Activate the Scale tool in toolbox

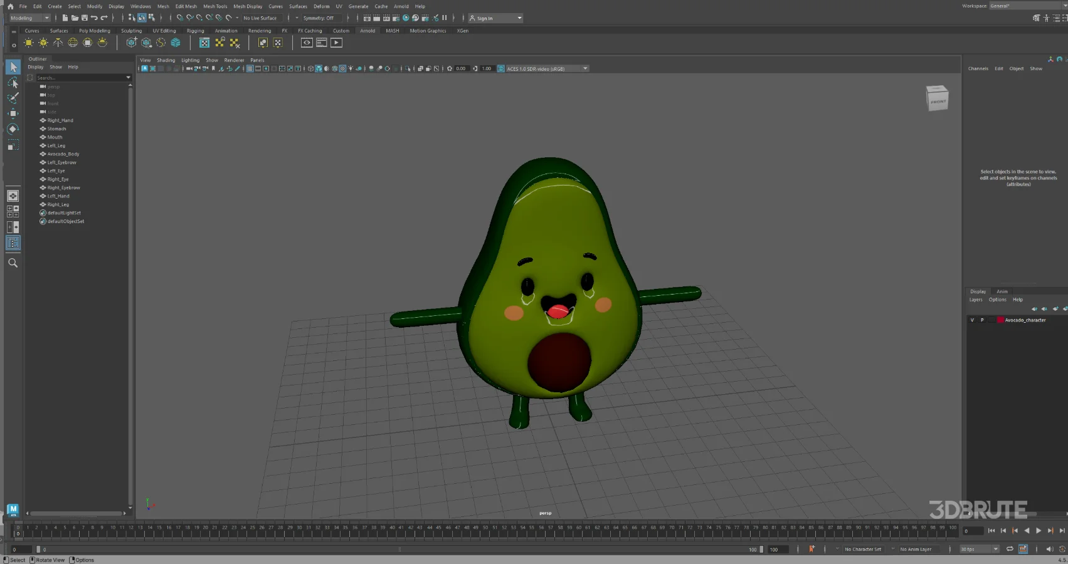click(x=13, y=145)
